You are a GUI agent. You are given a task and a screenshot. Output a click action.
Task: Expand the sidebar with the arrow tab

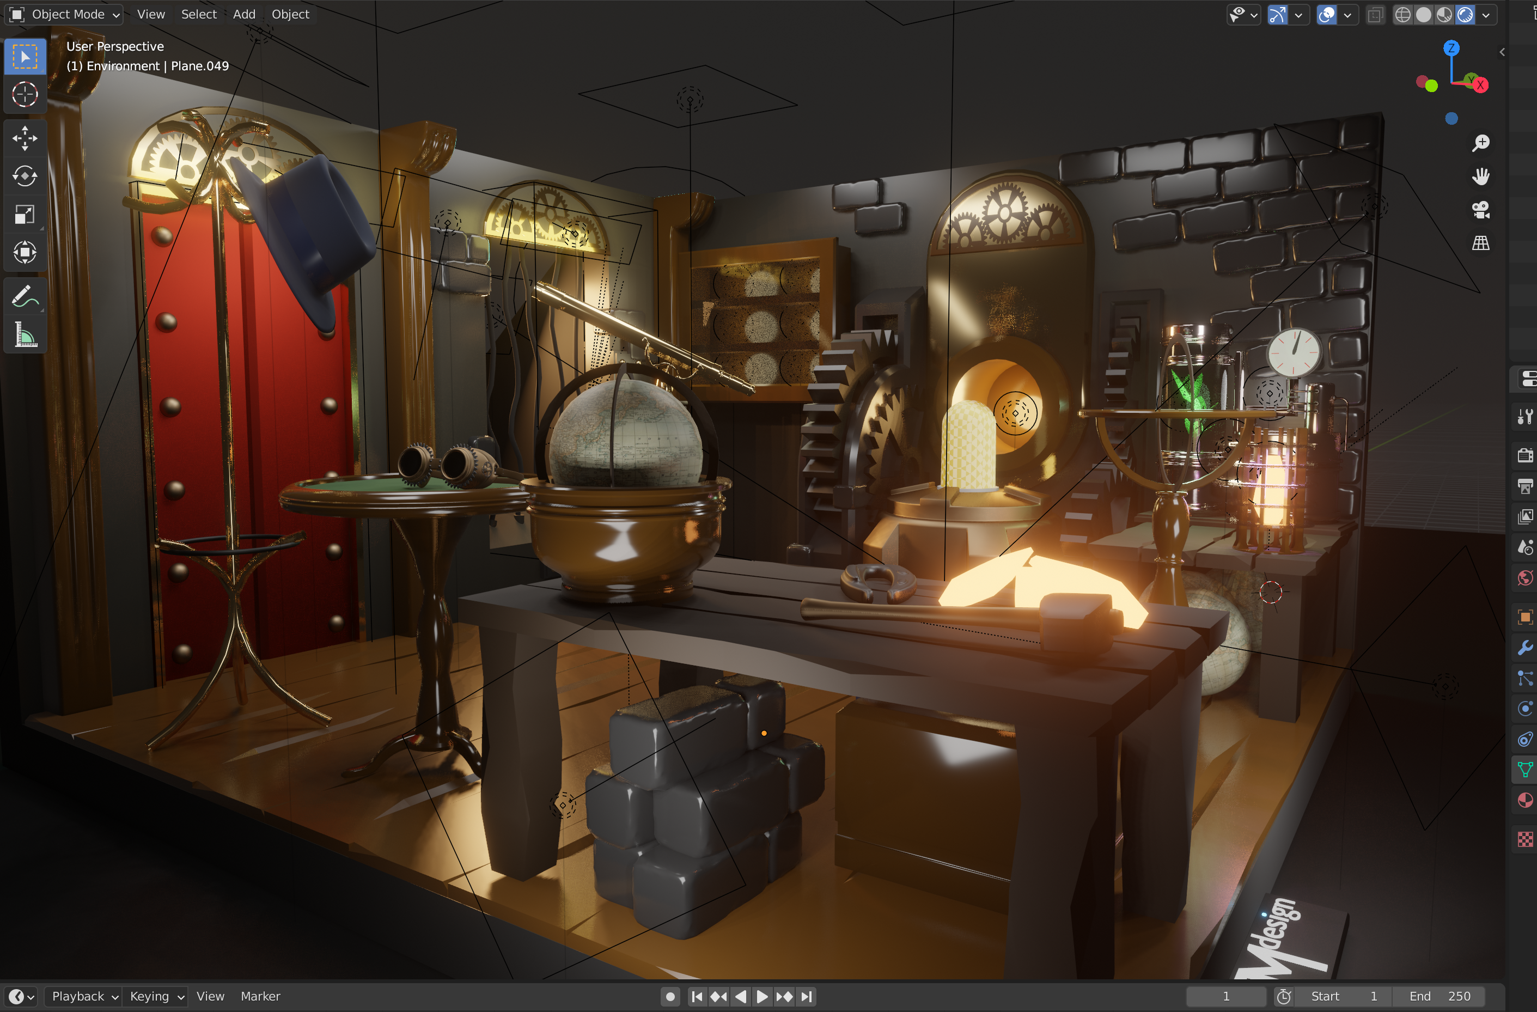click(1502, 52)
